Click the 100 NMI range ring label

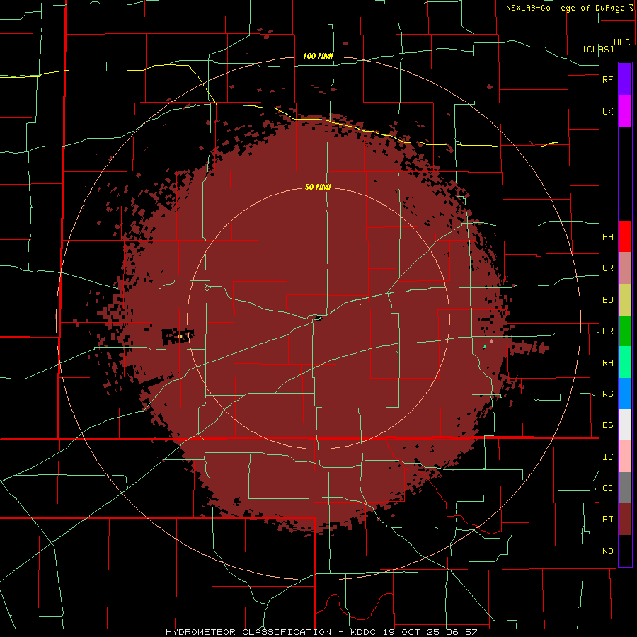point(318,56)
